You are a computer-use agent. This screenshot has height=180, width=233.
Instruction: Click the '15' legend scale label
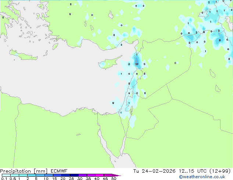click(54, 179)
